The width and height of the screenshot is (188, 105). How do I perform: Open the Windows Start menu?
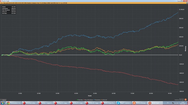point(3,103)
